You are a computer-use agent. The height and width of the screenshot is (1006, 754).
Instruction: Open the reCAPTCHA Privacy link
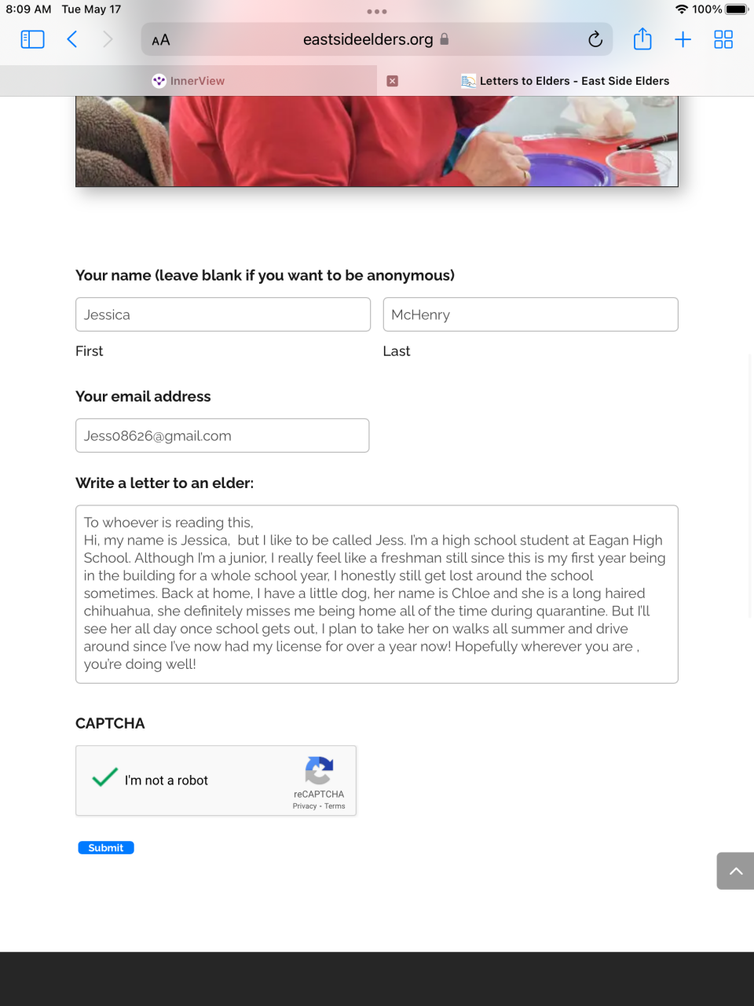click(x=305, y=806)
